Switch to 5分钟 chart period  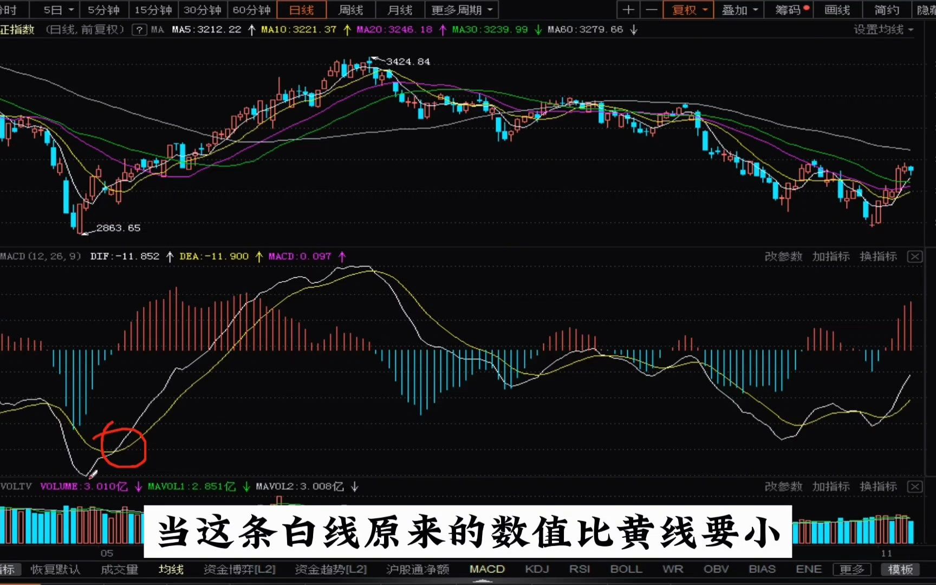point(103,10)
